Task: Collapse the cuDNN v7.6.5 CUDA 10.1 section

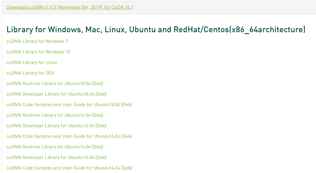Action: 70,7
